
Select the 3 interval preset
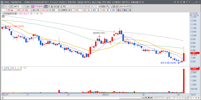(x=70, y=6)
